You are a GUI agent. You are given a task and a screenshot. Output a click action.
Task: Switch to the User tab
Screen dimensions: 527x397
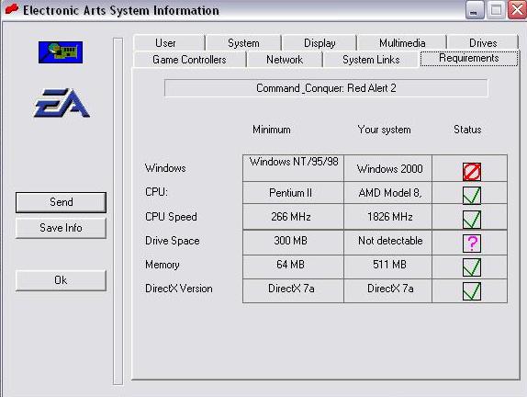click(x=169, y=43)
